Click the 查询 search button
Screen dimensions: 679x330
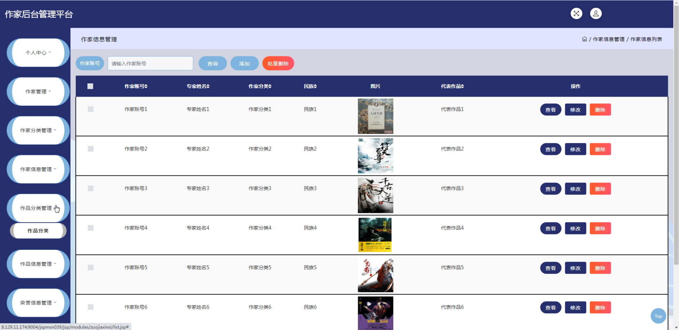[213, 63]
